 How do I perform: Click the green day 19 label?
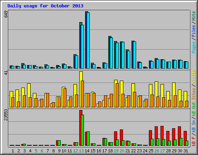(x=116, y=151)
